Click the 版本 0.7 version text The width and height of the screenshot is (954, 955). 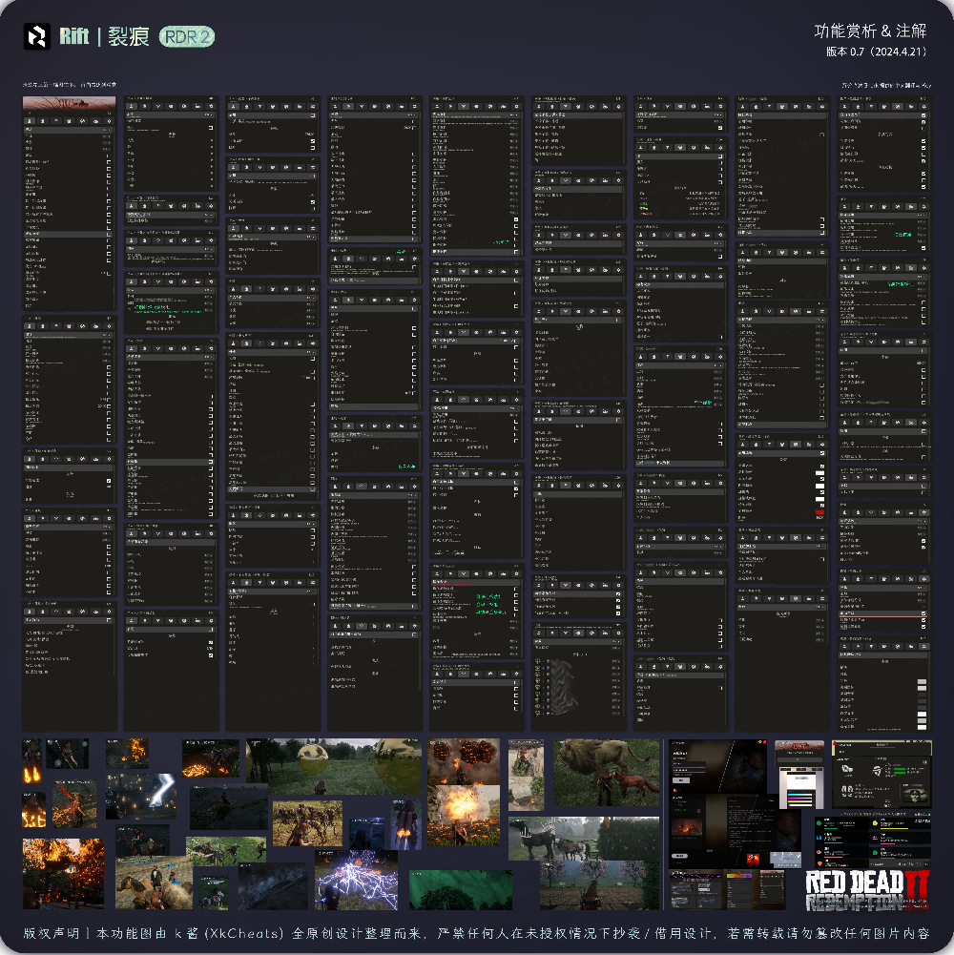pyautogui.click(x=876, y=52)
